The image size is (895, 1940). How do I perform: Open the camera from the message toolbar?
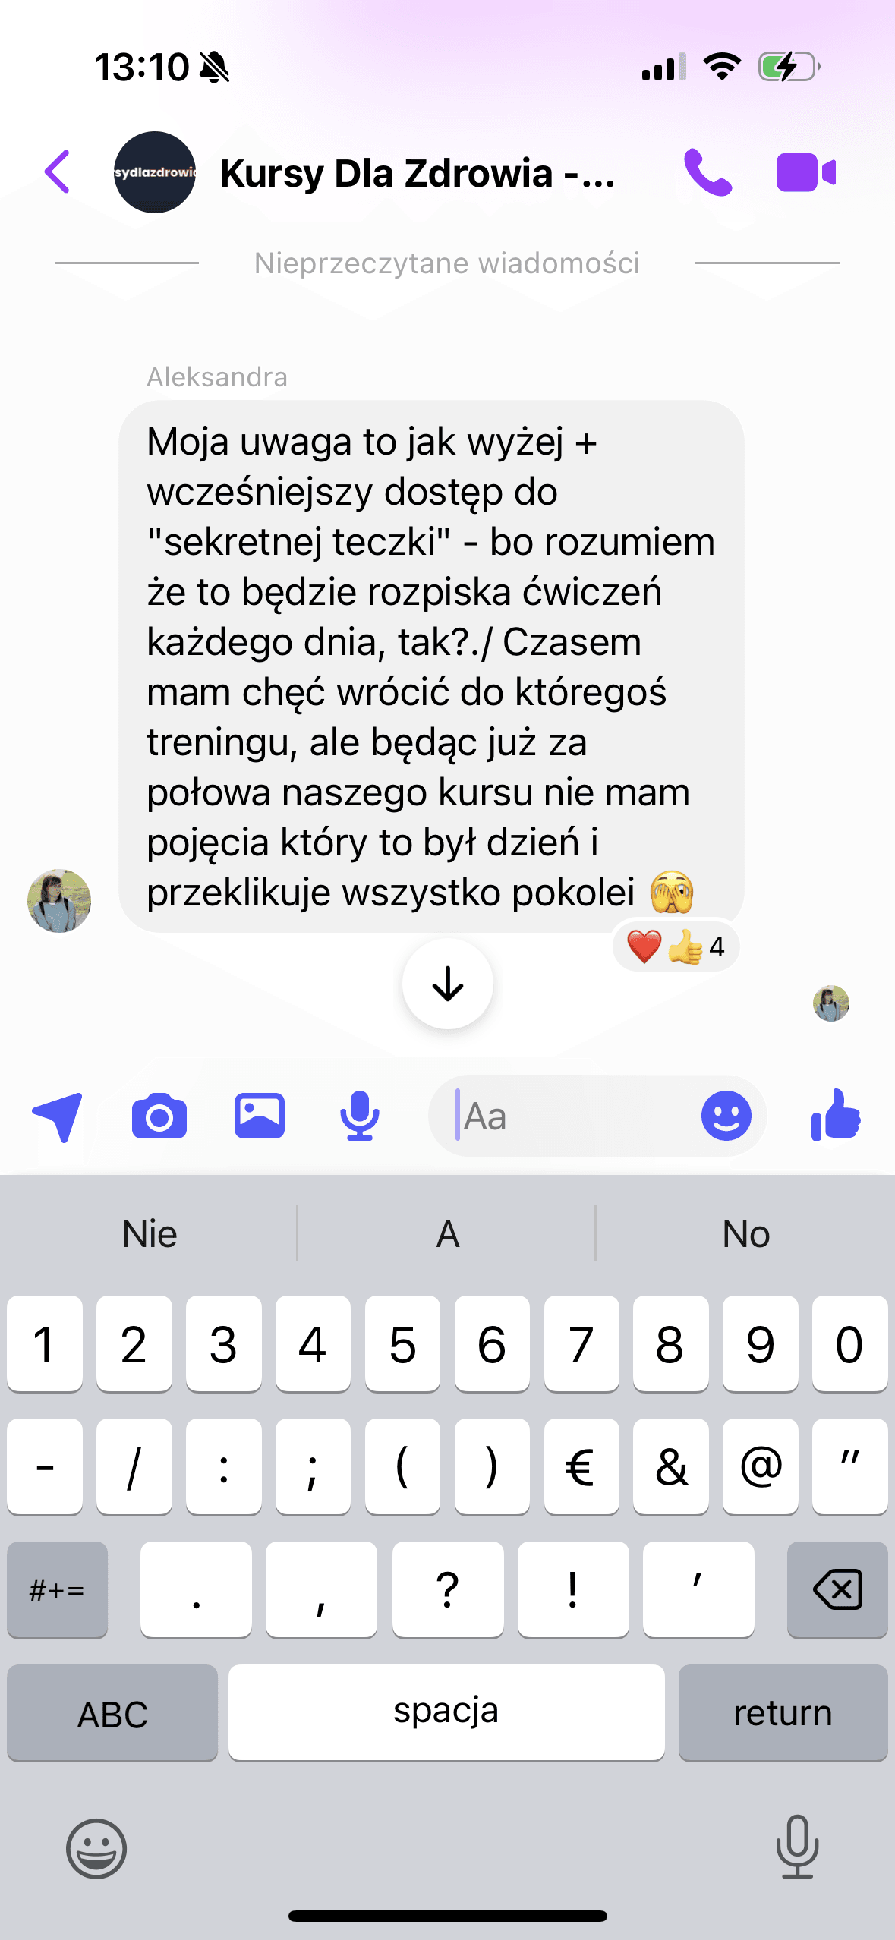click(159, 1116)
